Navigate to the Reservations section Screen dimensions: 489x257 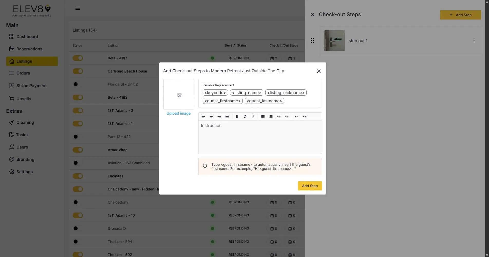click(29, 49)
